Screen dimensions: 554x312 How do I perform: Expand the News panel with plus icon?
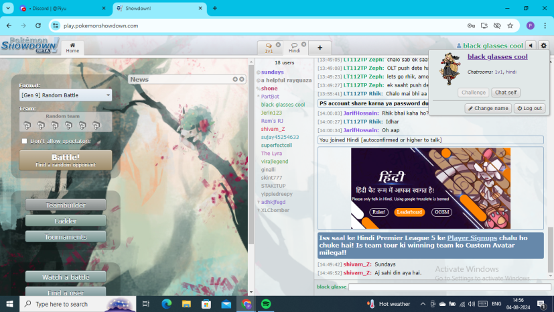236,79
